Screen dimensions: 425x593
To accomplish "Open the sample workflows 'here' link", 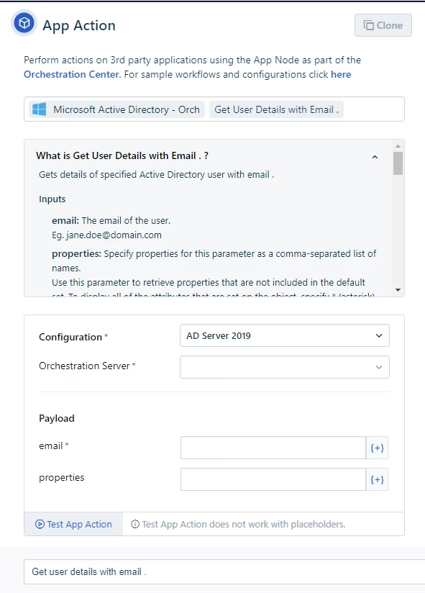I will coord(341,74).
